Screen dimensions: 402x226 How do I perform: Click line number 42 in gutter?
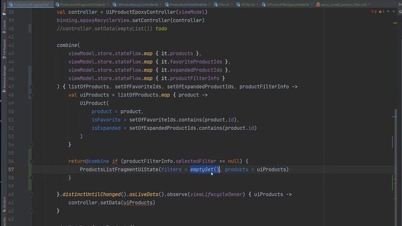pyautogui.click(x=11, y=45)
